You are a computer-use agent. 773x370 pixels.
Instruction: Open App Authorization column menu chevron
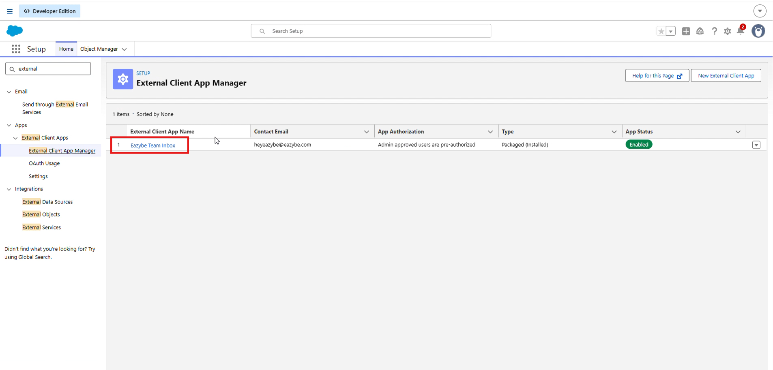point(490,132)
